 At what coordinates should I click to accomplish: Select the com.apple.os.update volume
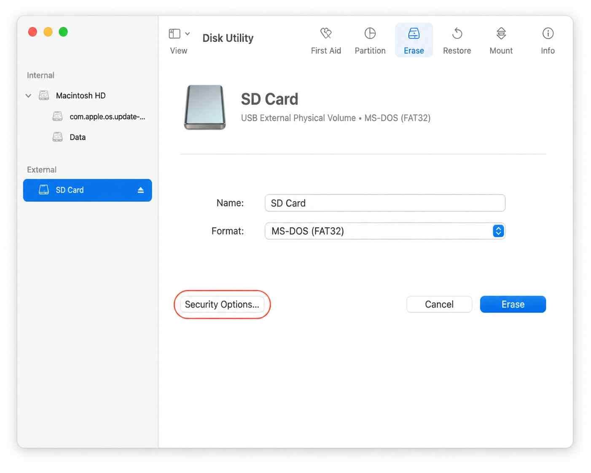click(107, 116)
